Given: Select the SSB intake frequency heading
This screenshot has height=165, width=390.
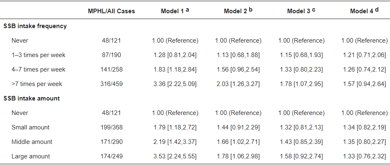Looking at the screenshot, I should pos(35,26).
